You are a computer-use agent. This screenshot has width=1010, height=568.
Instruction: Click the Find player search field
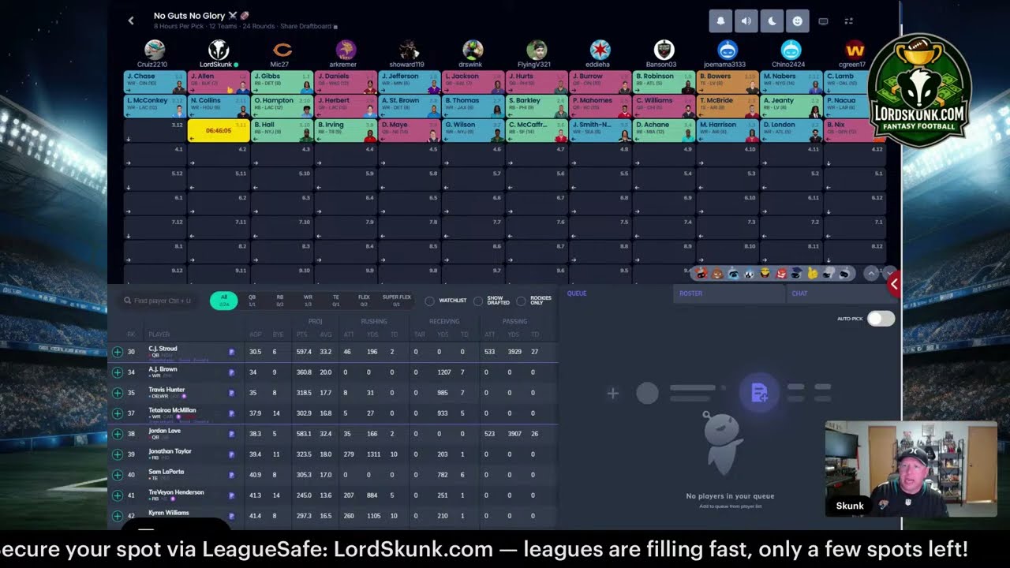click(162, 301)
